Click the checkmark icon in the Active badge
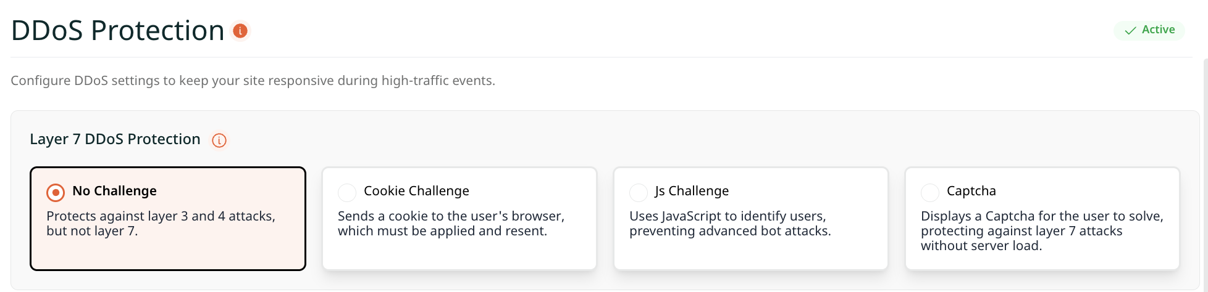This screenshot has width=1208, height=292. (1130, 30)
